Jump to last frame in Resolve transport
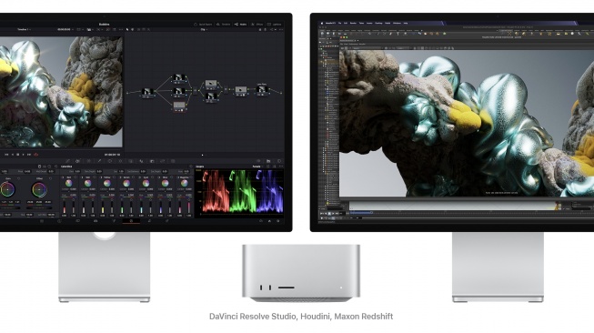 [x=29, y=155]
